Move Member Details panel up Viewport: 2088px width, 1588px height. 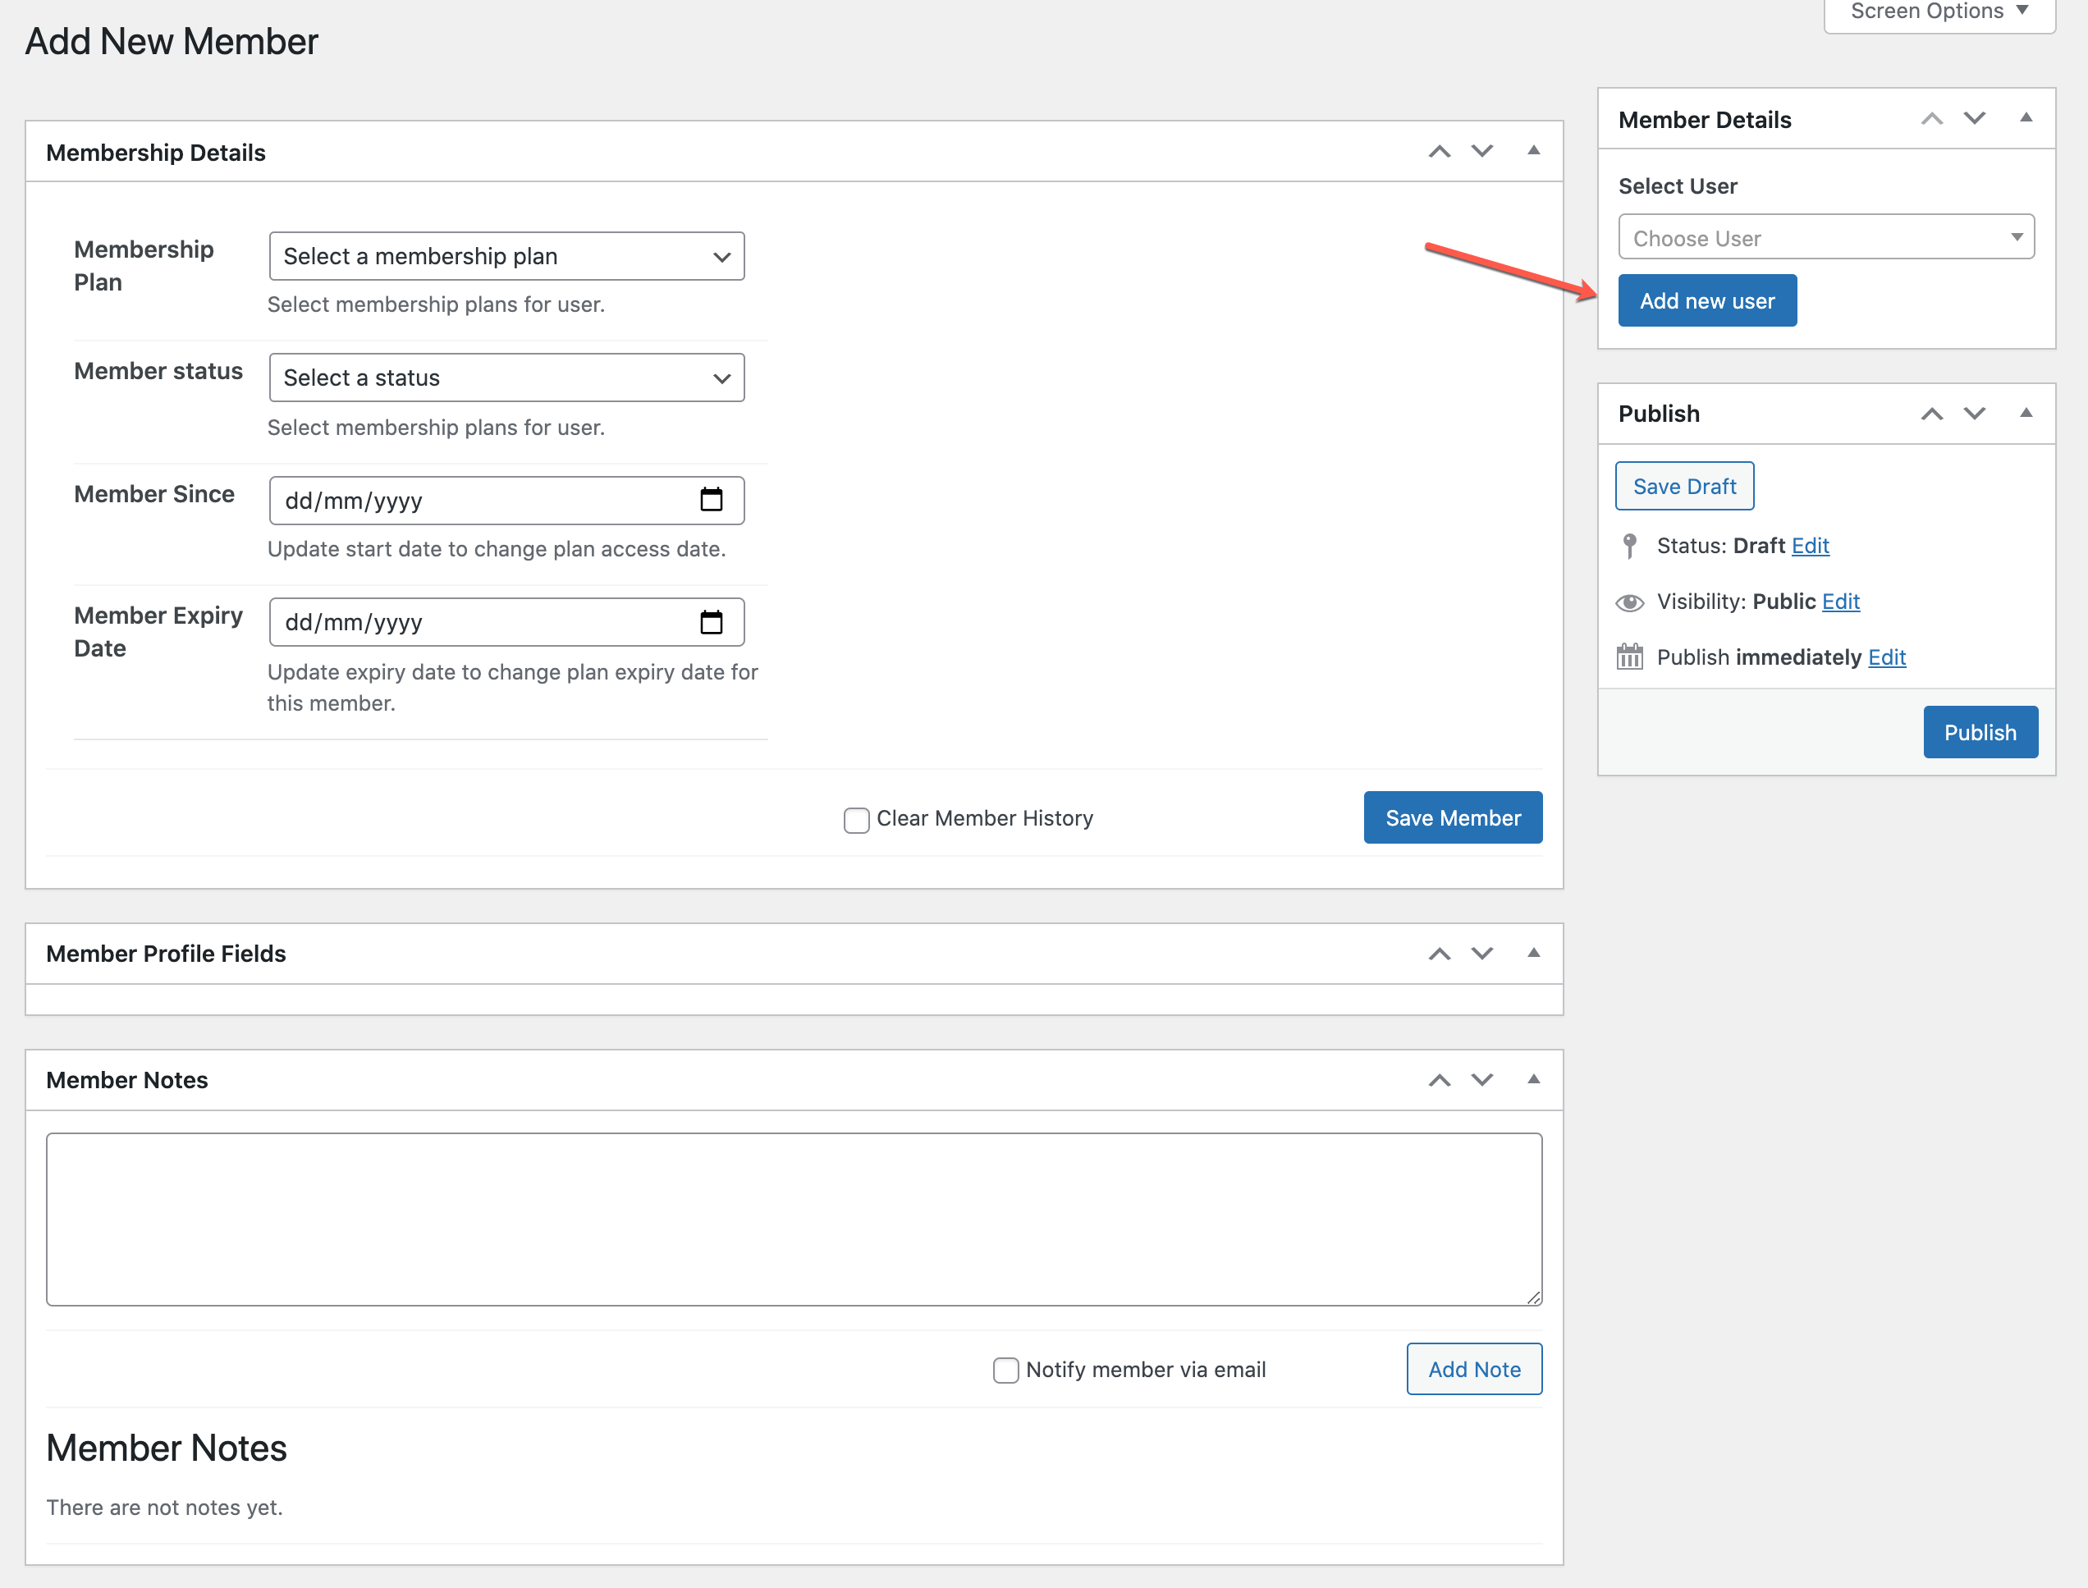(1931, 119)
